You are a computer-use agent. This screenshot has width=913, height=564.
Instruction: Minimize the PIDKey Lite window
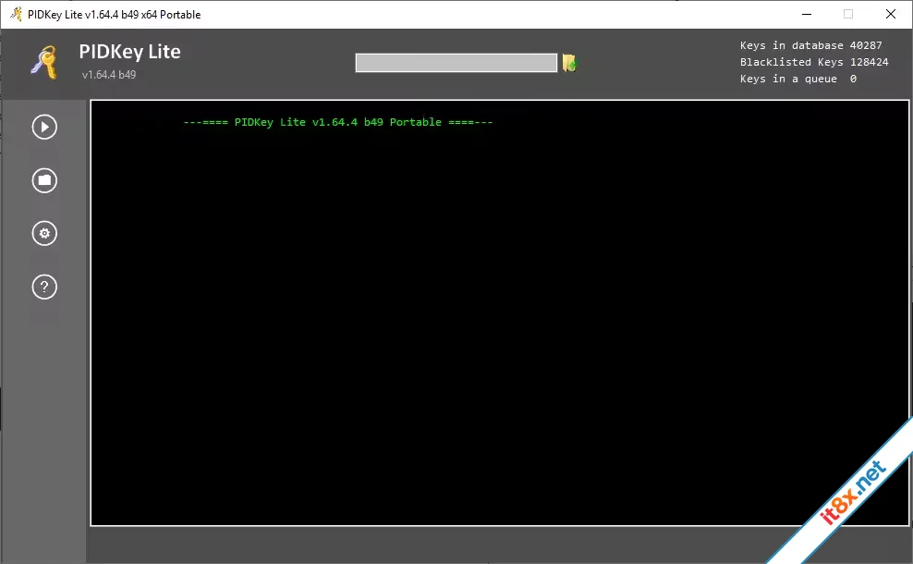coord(807,14)
